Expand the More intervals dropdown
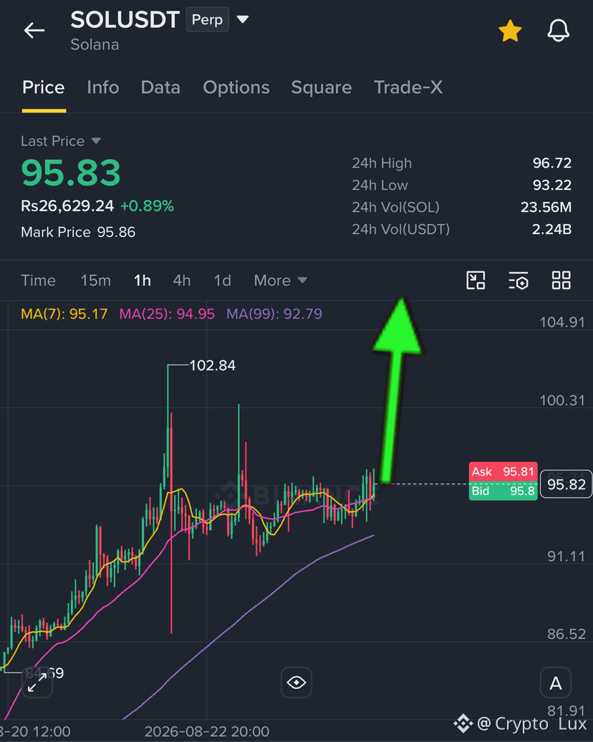This screenshot has width=593, height=742. (281, 281)
